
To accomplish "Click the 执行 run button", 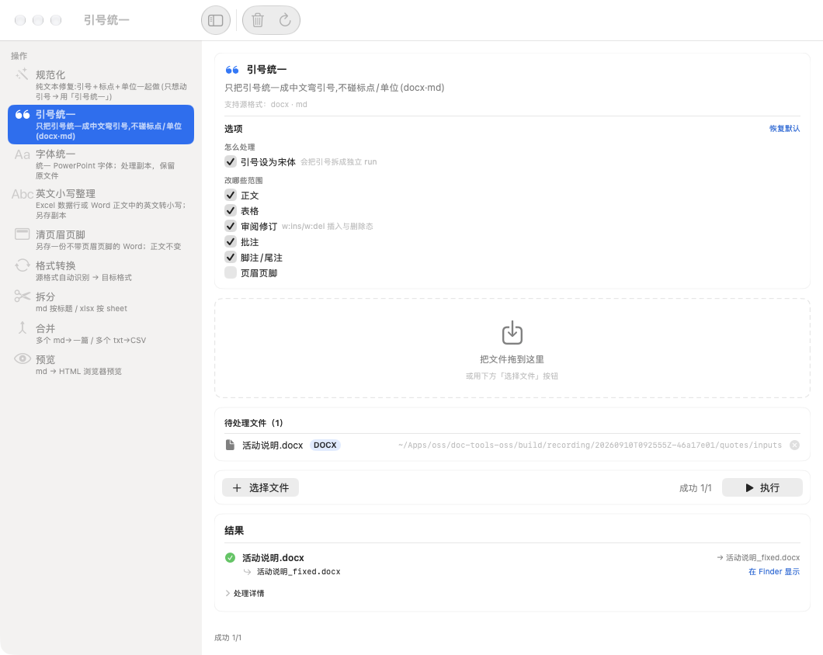I will click(x=762, y=487).
